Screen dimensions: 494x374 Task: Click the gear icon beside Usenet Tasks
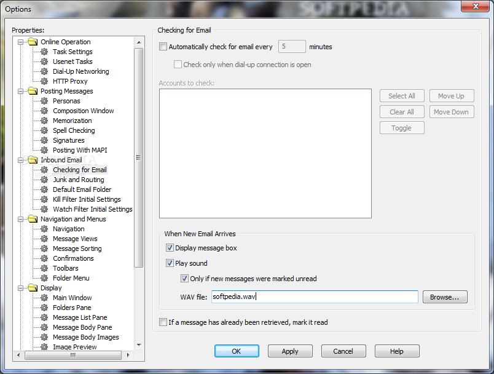point(44,62)
